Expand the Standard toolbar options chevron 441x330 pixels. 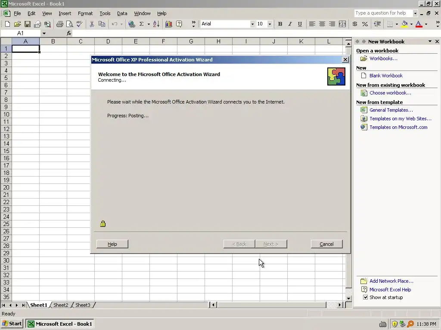tap(193, 24)
